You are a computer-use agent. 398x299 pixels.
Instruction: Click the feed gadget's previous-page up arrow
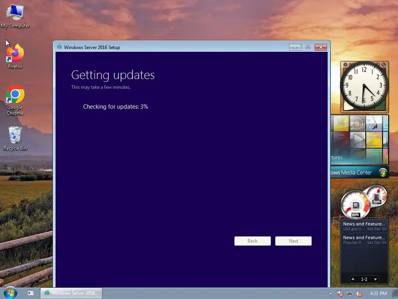tap(353, 279)
